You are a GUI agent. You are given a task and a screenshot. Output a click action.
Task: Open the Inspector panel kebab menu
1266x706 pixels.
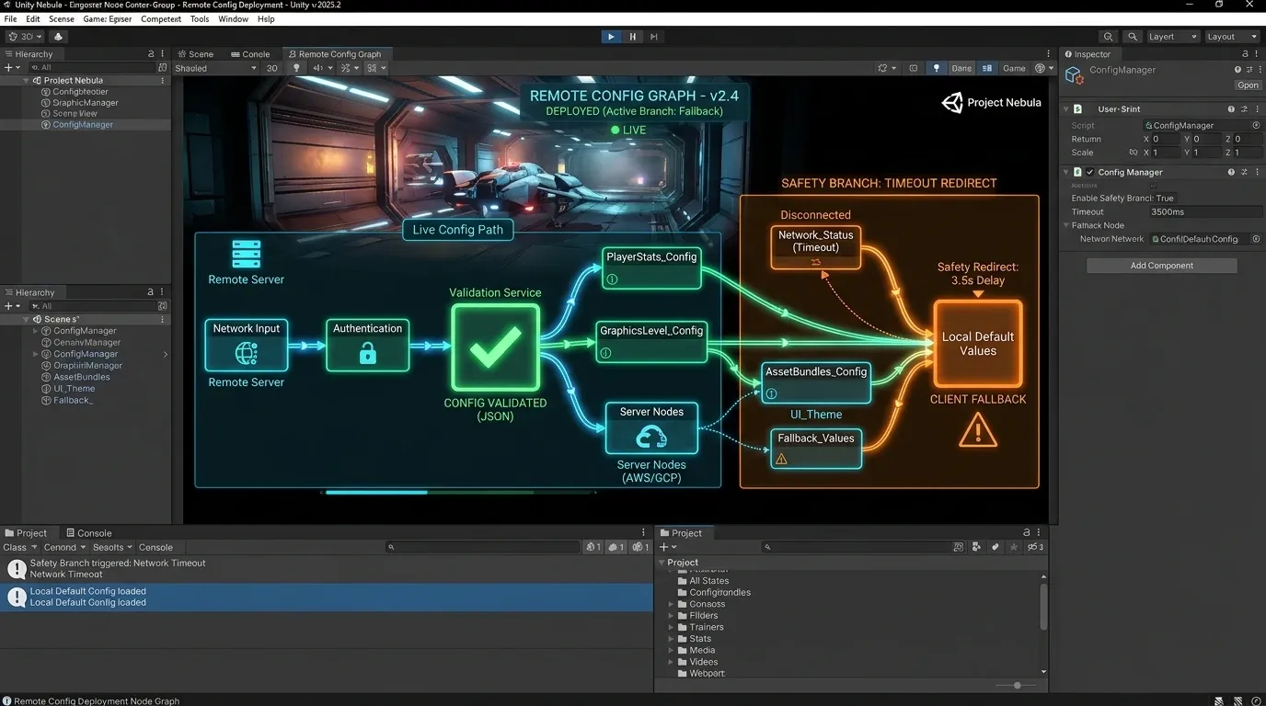[1257, 54]
